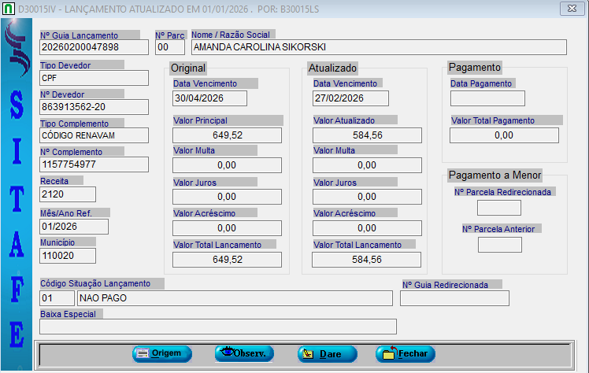Select the Nome / Razão Social field
589x373 pixels.
(378, 47)
